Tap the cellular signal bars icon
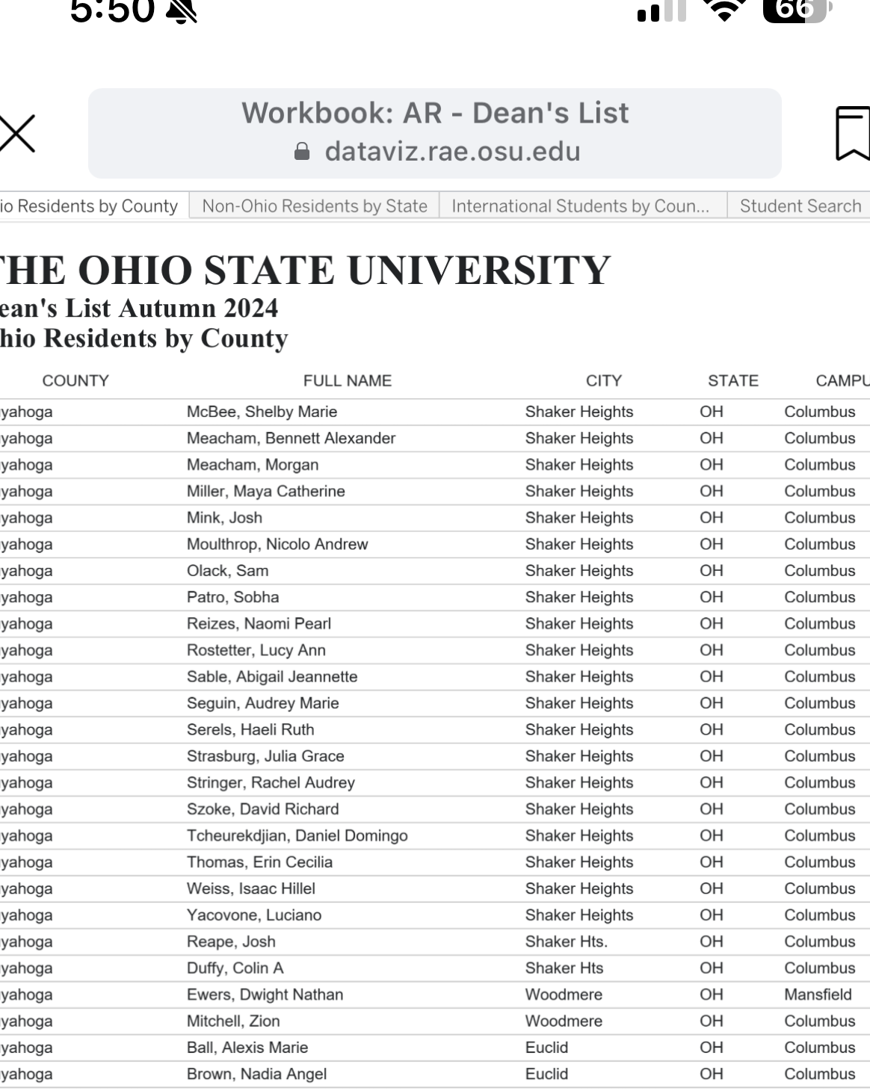 click(661, 10)
